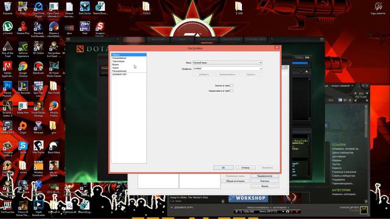Open the Google Chrome desktop icon
The height and width of the screenshot is (219, 390).
pyautogui.click(x=23, y=69)
